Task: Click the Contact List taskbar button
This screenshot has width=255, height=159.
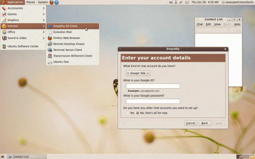Action: (27, 157)
